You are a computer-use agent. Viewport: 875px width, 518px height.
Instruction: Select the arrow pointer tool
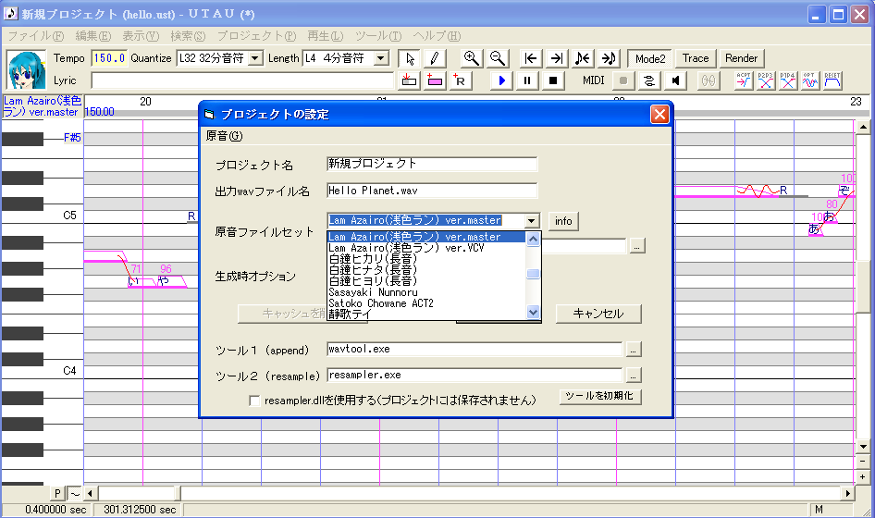tap(410, 58)
